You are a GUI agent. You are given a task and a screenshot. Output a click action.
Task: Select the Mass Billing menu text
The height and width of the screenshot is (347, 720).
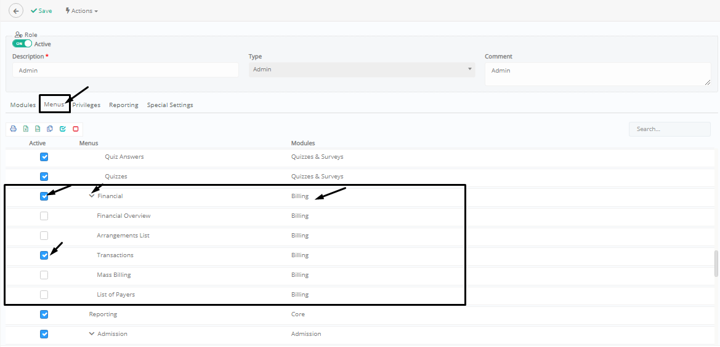114,274
